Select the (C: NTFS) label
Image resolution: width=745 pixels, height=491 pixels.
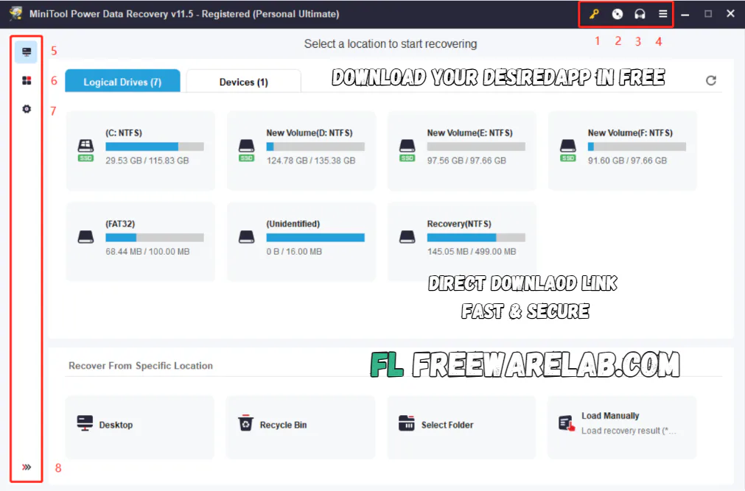pos(124,133)
